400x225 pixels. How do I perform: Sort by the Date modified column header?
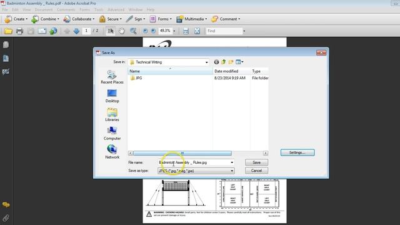pyautogui.click(x=231, y=71)
